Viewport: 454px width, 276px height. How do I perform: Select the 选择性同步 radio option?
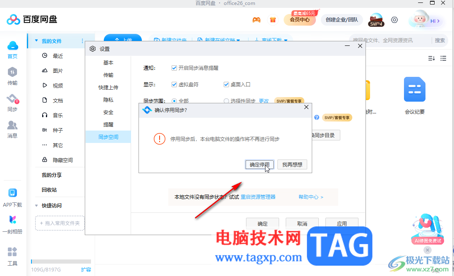click(x=226, y=101)
